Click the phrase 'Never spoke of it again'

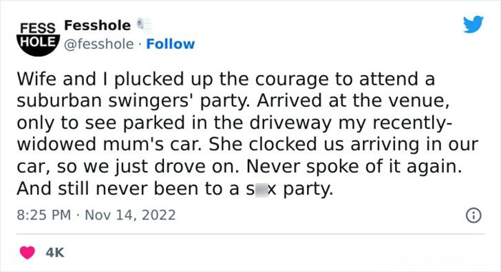click(x=354, y=167)
